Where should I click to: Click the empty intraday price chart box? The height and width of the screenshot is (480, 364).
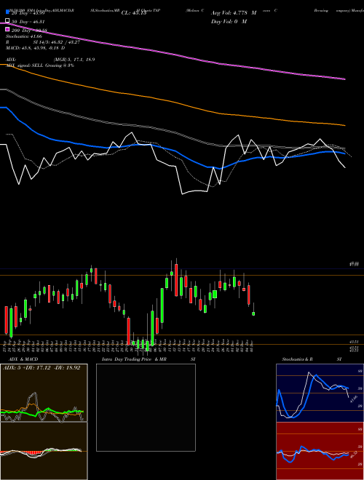point(146,407)
